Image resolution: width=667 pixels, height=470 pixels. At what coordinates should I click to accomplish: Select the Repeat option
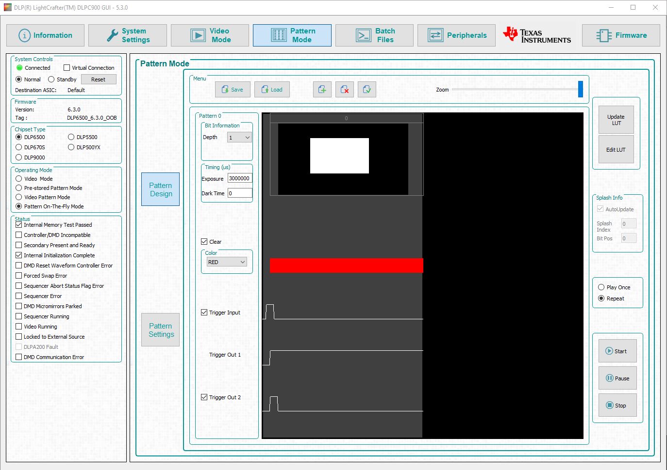tap(611, 298)
